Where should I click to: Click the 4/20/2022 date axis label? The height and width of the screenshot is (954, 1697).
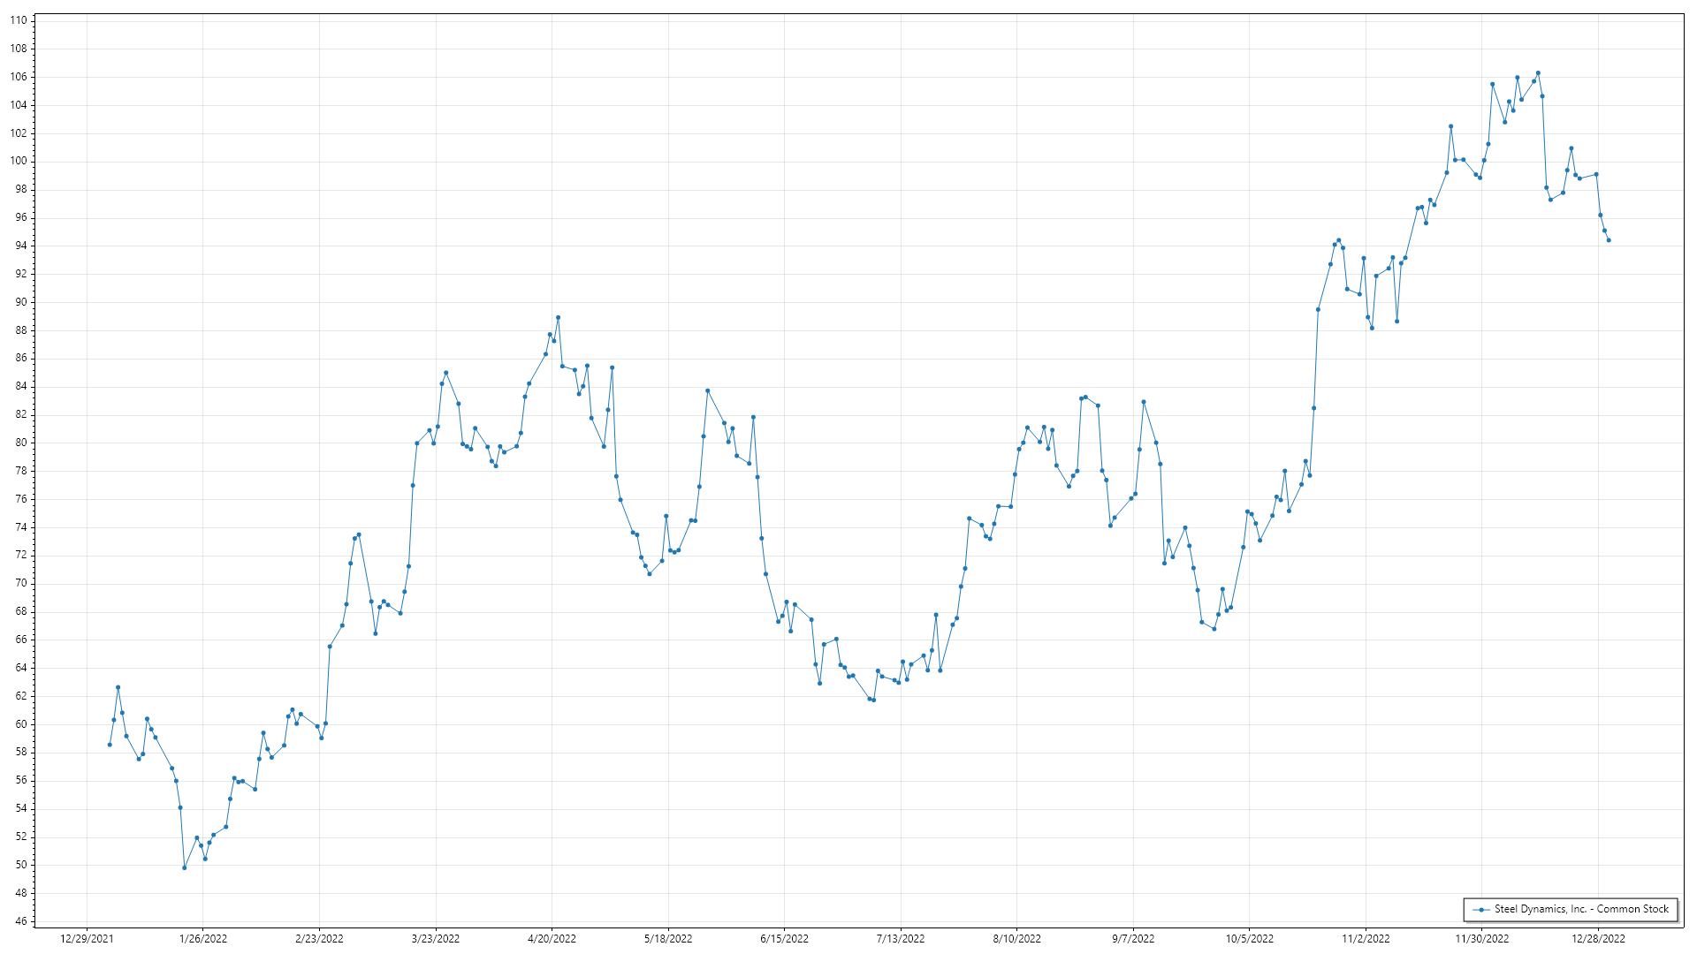(x=552, y=939)
